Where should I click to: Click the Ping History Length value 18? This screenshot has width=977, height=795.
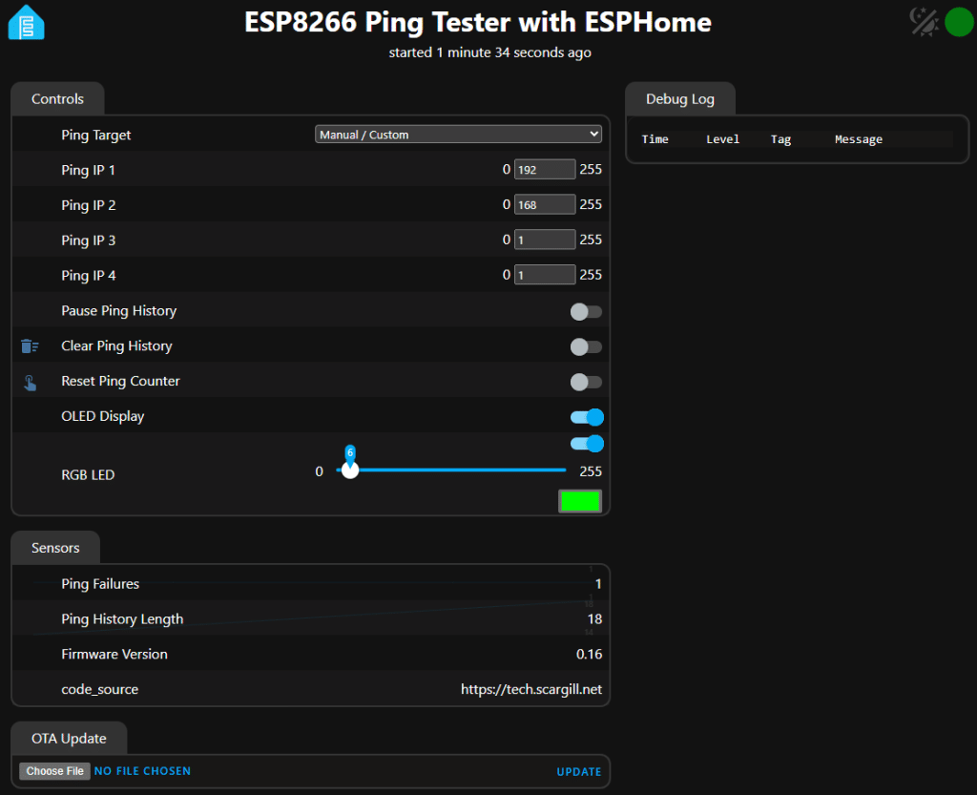tap(595, 619)
